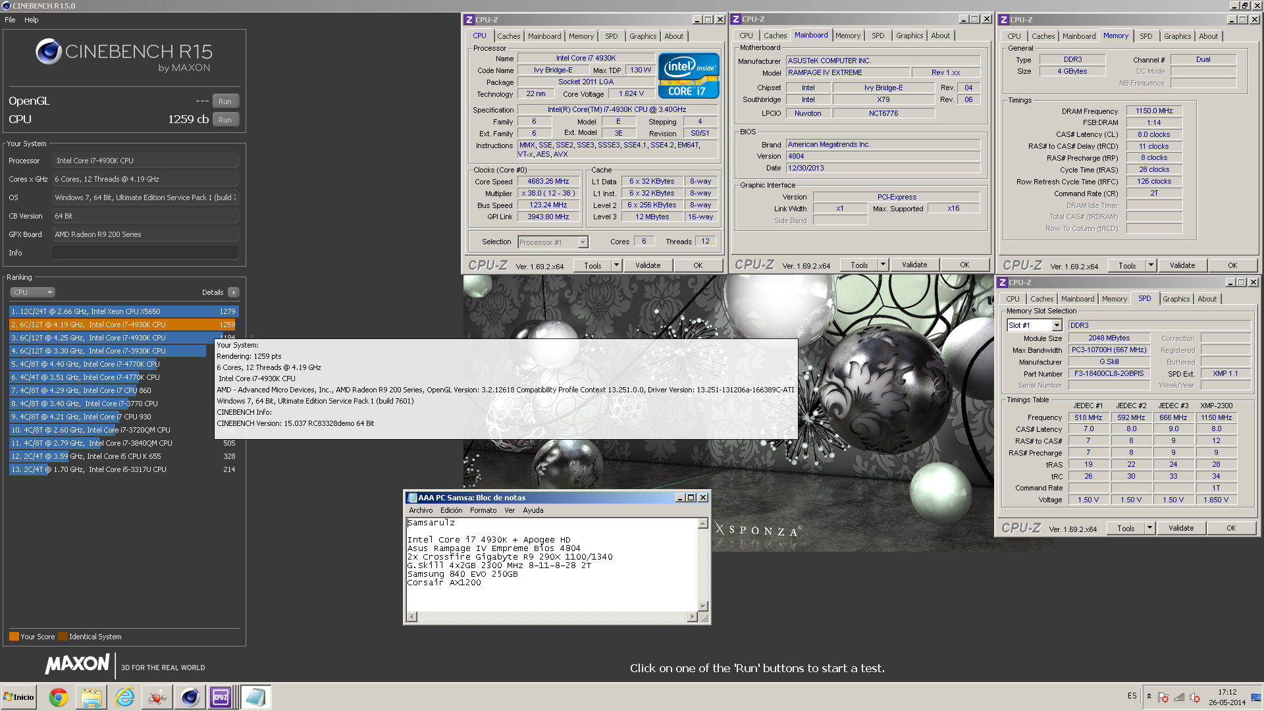Open the Cinebench Help menu
This screenshot has height=711, width=1264.
[32, 20]
